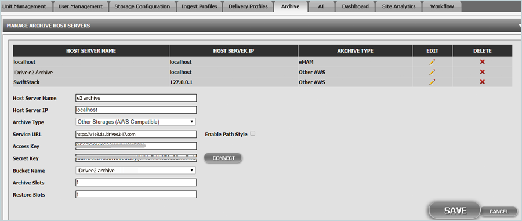Select the Archive Slots input box
The width and height of the screenshot is (522, 221).
click(x=136, y=182)
